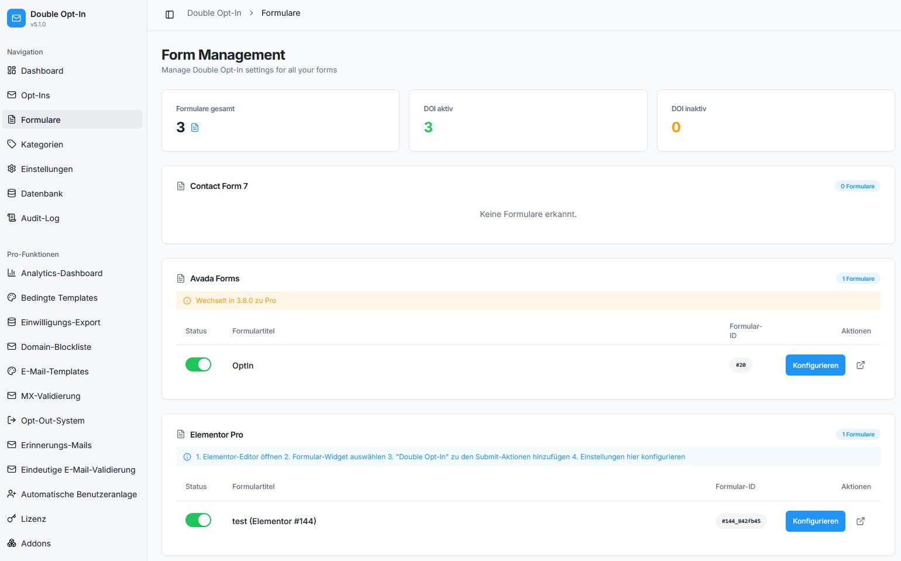Click the Einwilligungs-Export database icon
Image resolution: width=901 pixels, height=561 pixels.
pos(12,322)
